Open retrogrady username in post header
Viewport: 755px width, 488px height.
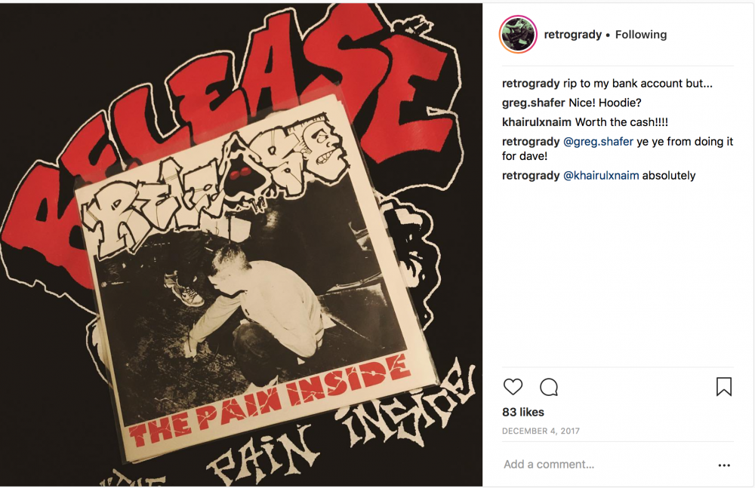pos(572,35)
